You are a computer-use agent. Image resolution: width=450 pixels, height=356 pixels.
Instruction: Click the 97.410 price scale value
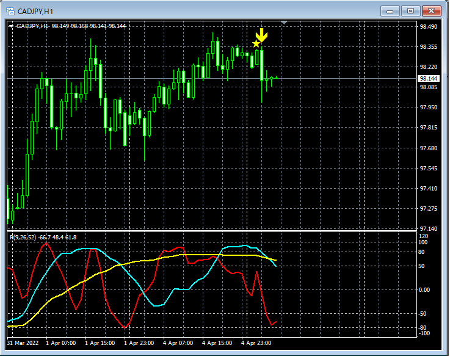point(429,188)
